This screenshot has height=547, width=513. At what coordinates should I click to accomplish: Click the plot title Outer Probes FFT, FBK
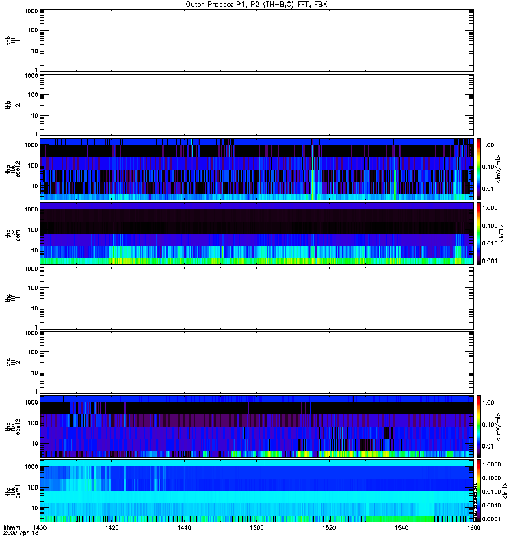(256, 5)
